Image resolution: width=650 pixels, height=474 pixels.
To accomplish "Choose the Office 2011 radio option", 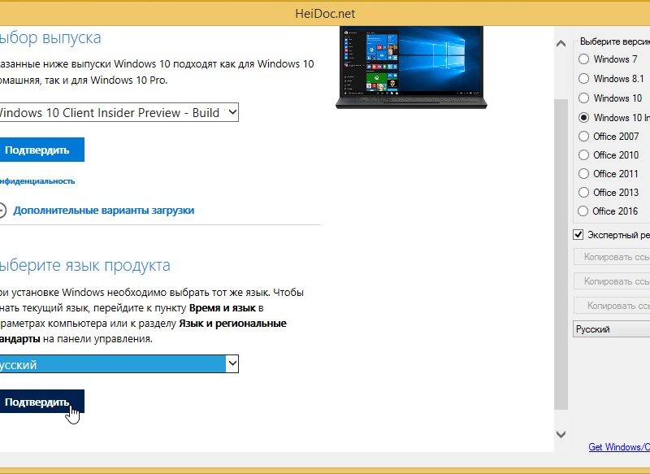I will coord(583,173).
